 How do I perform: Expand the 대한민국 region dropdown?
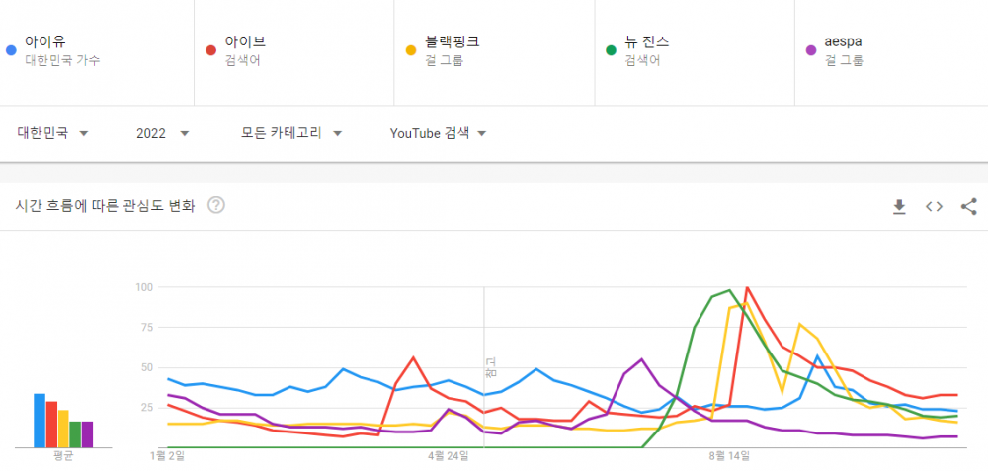tap(52, 133)
